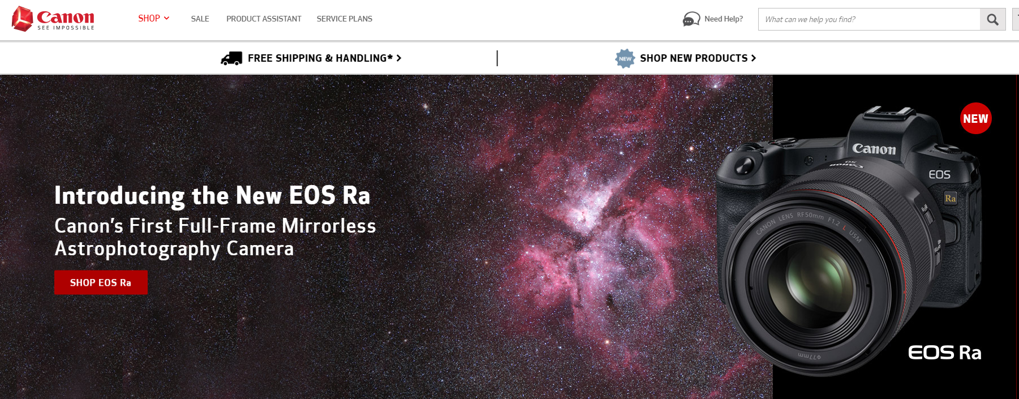Open PRODUCT ASSISTANT in the navigation
Viewport: 1019px width, 399px height.
264,19
